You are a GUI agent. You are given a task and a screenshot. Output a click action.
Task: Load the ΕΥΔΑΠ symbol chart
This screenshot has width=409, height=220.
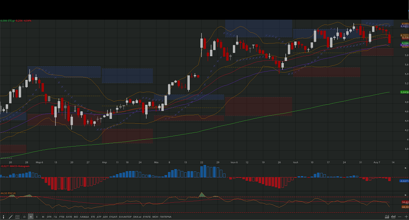coord(113,217)
